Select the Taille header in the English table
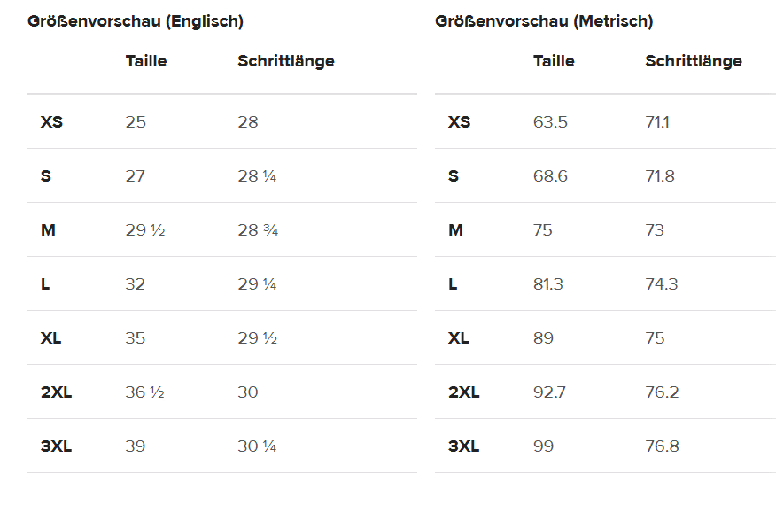Screen dimensions: 776x512 pos(146,61)
